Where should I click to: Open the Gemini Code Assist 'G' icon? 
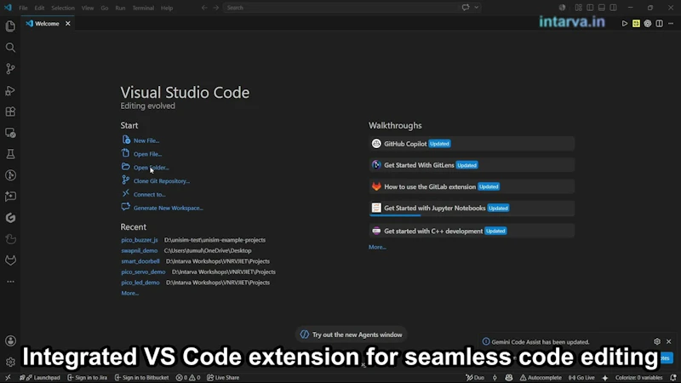pyautogui.click(x=10, y=218)
